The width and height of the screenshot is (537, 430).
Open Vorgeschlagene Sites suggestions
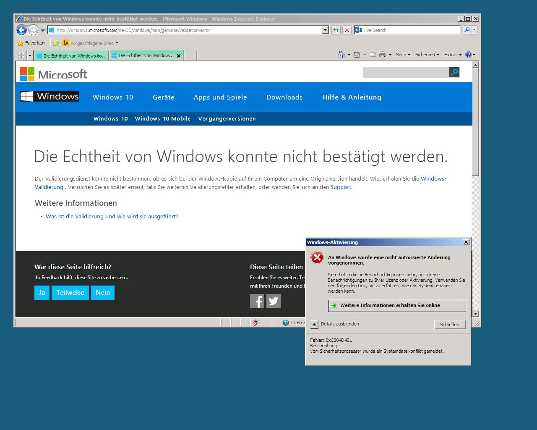coord(90,43)
